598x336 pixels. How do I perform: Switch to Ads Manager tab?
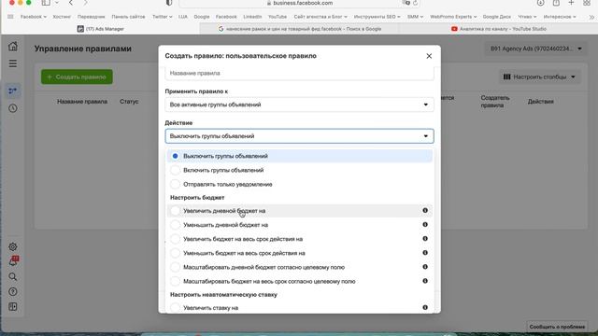(101, 29)
